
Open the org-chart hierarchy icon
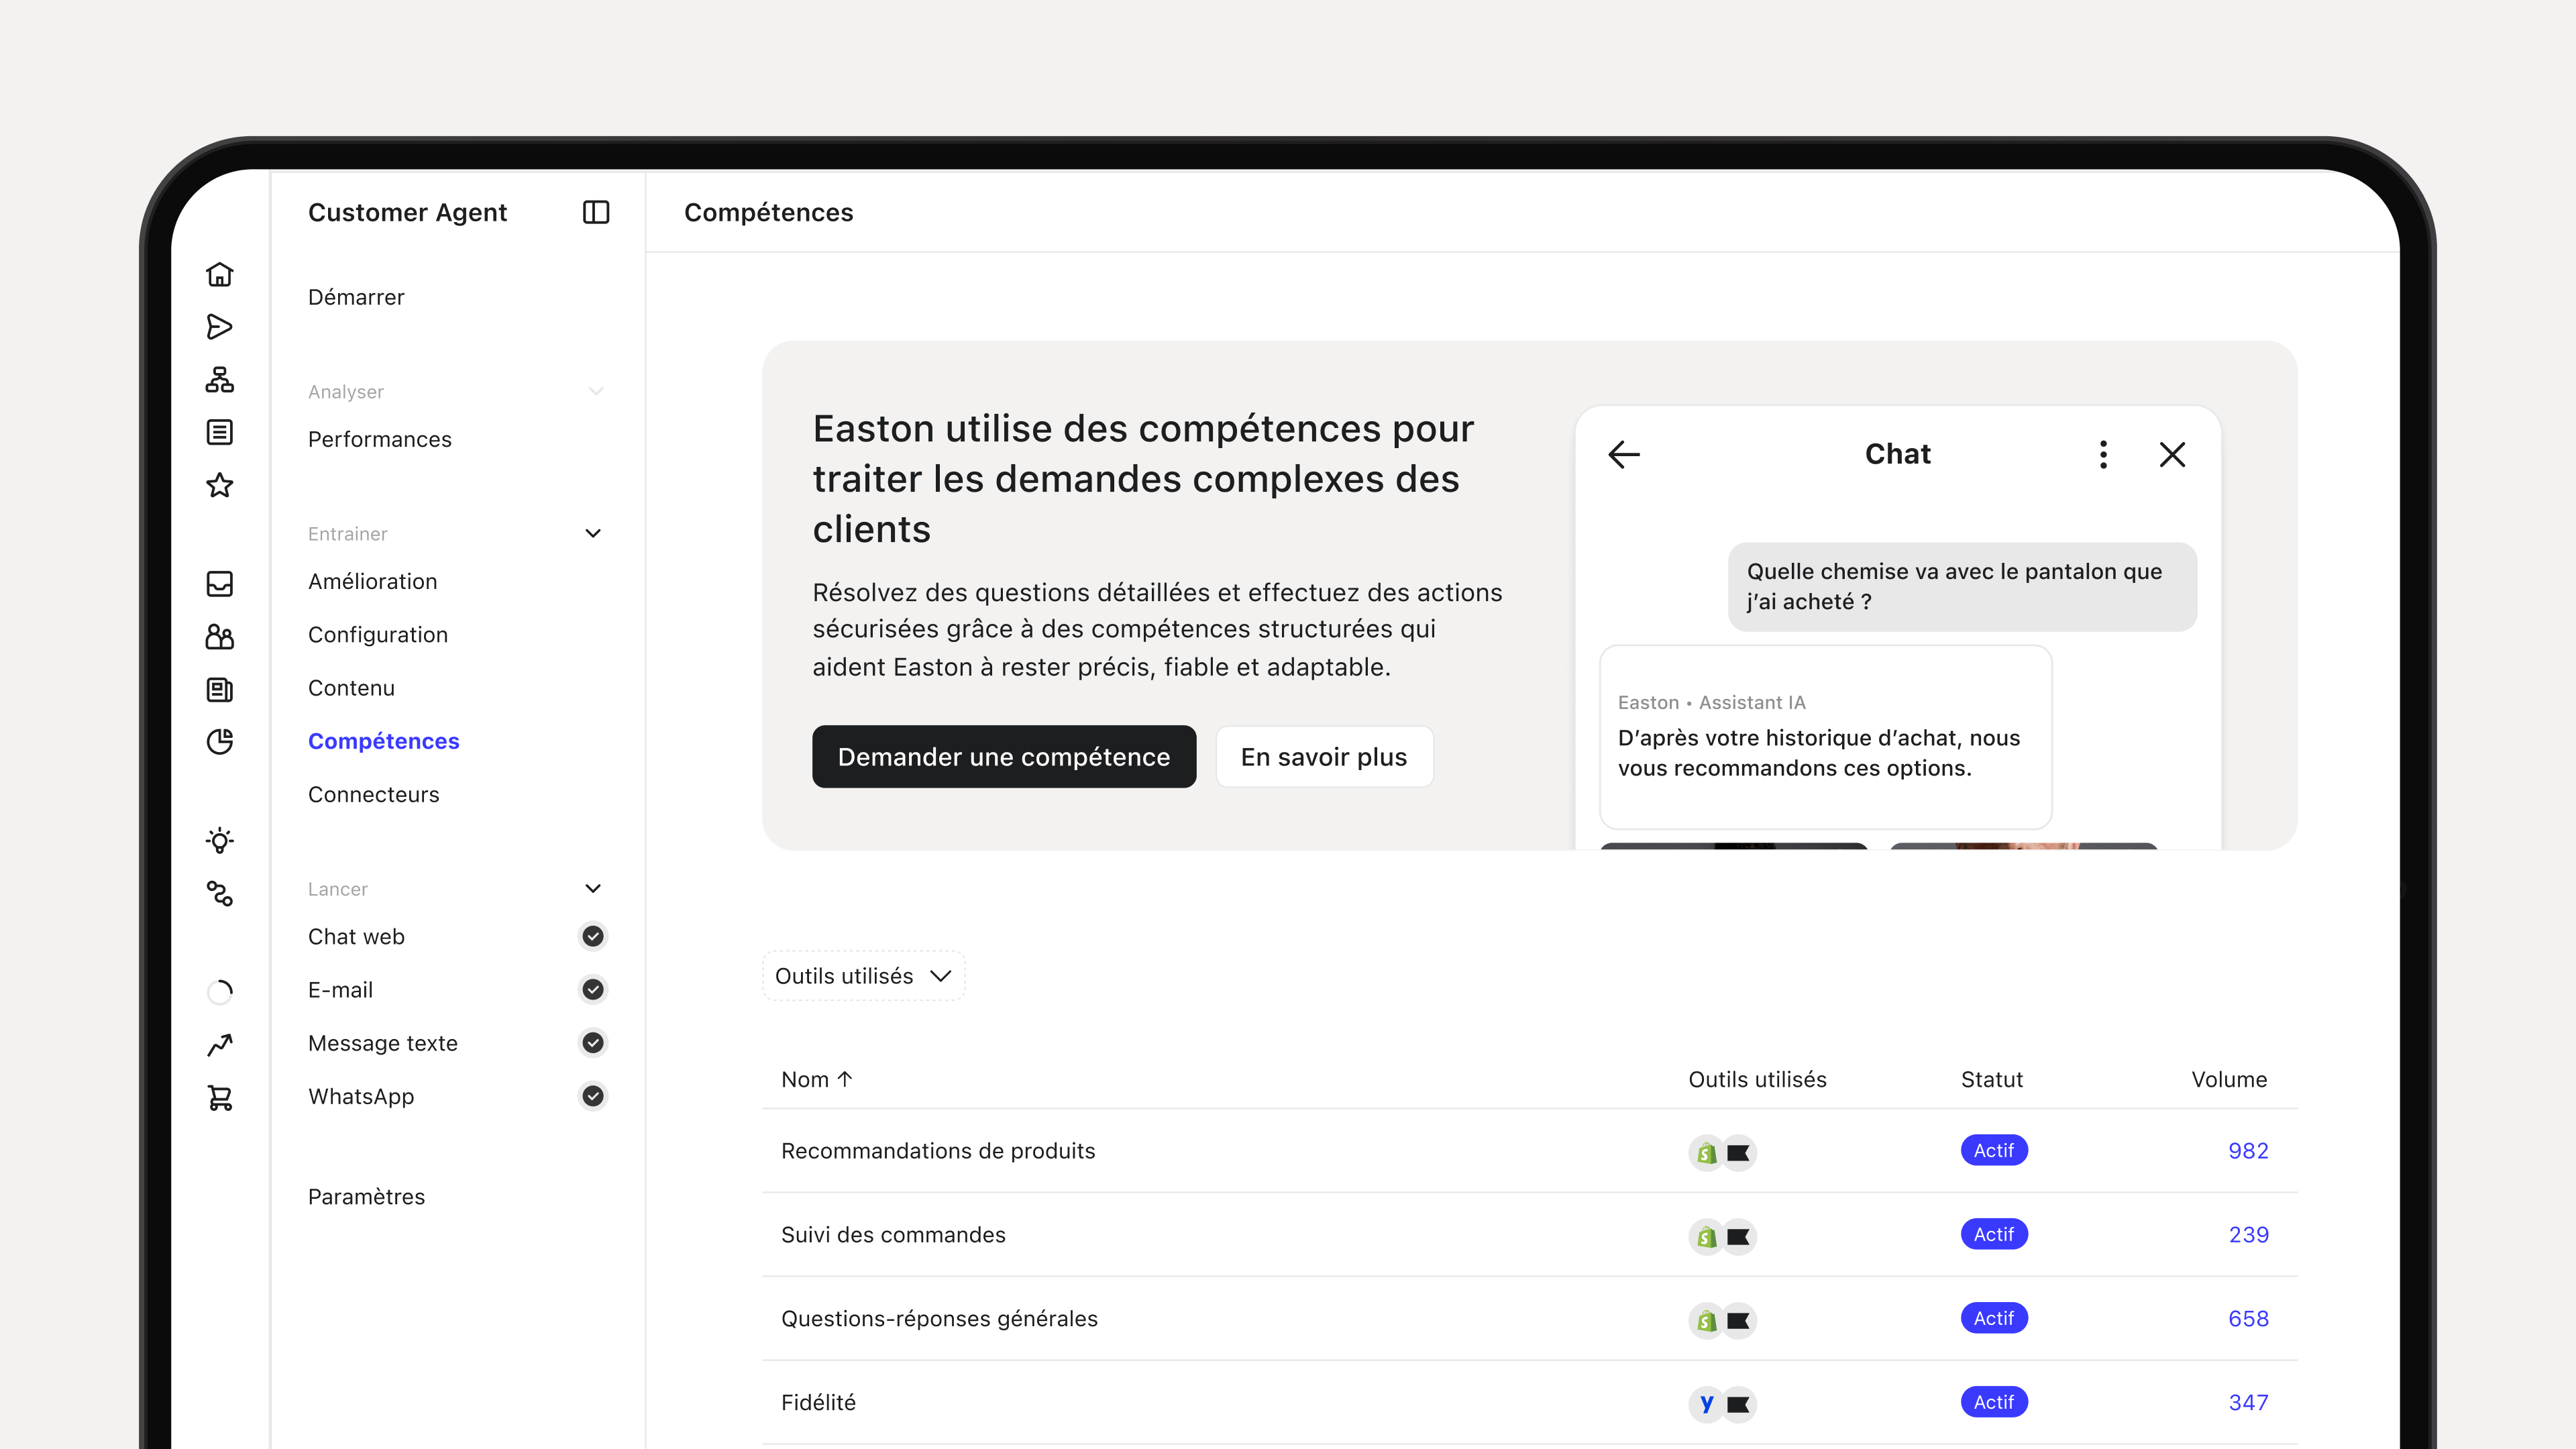coord(219,380)
